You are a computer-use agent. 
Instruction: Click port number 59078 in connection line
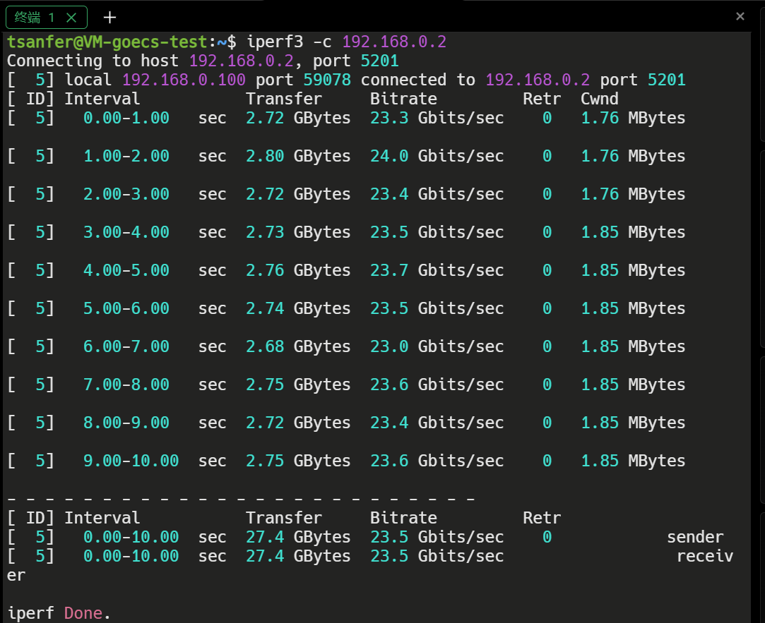click(x=327, y=79)
